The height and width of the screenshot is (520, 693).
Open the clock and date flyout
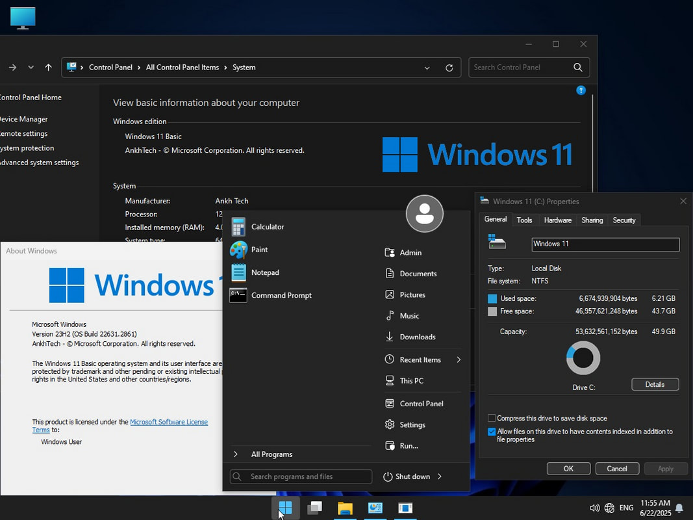pos(655,508)
